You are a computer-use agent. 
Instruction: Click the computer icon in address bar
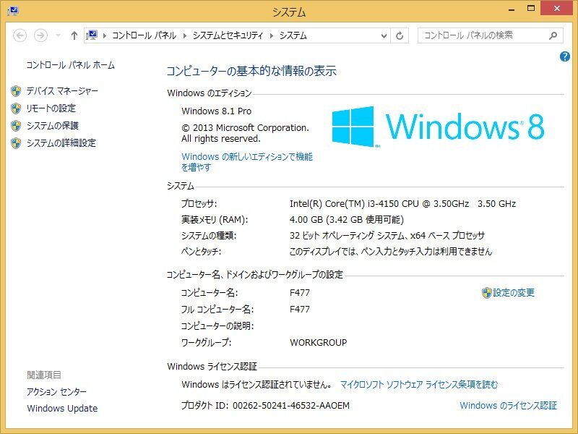[x=92, y=35]
